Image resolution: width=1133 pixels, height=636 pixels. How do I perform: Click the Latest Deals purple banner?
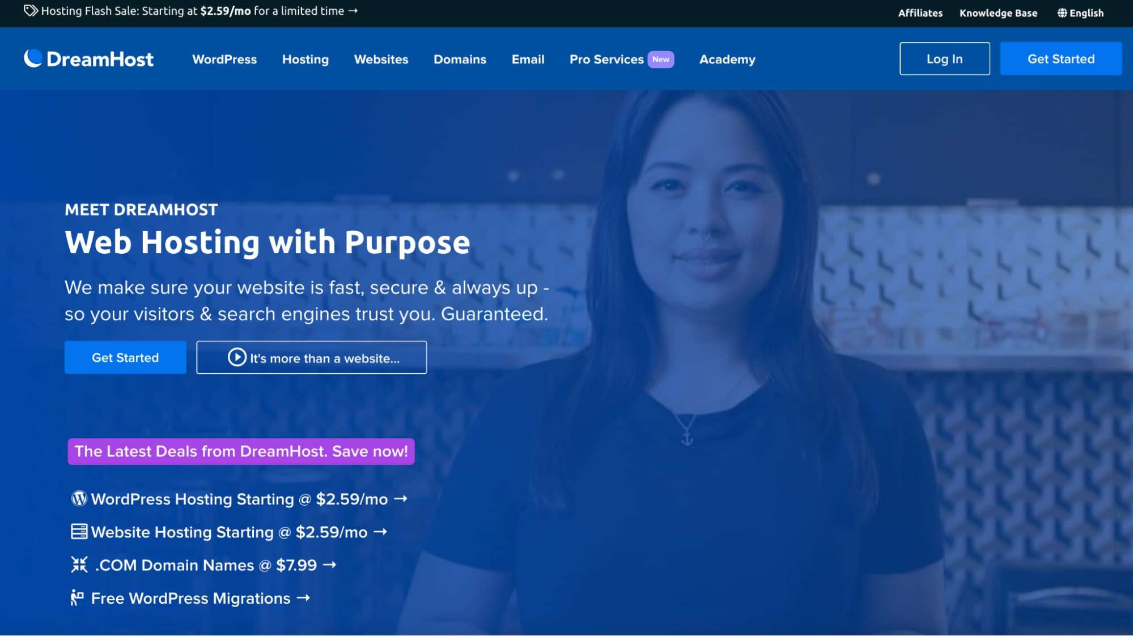pos(241,451)
